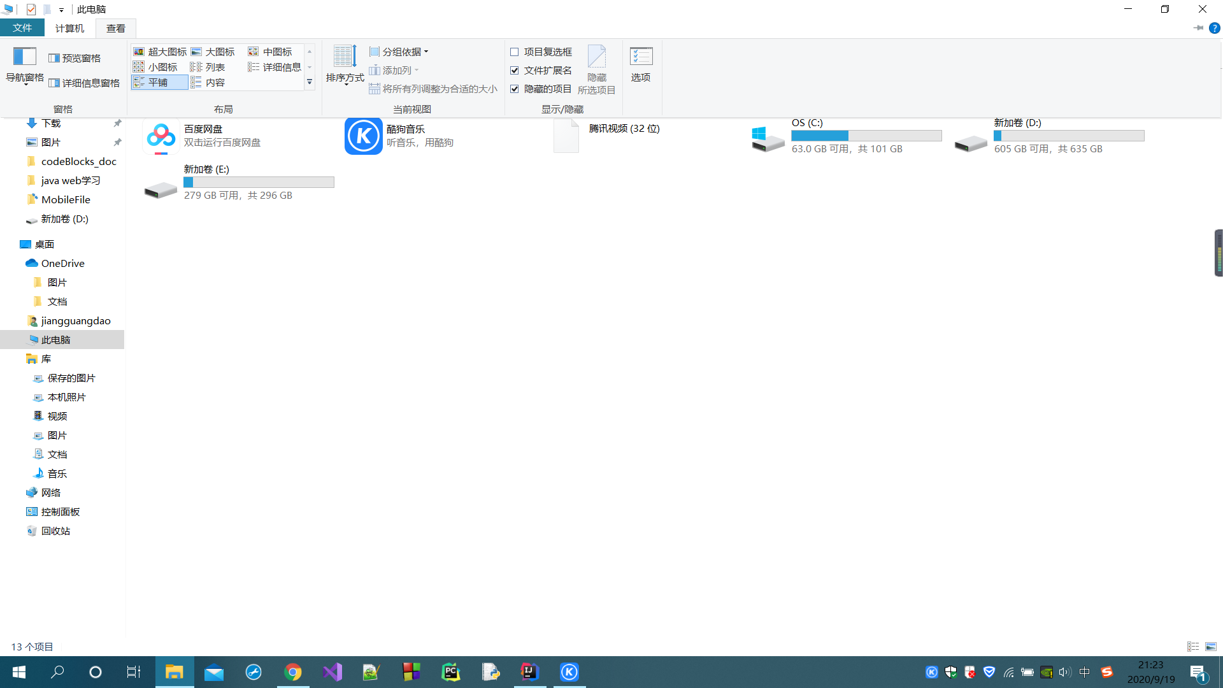Open the 百度网盘 (Baidu Netdisk) icon
Screen dimensions: 1223x688
tap(161, 136)
